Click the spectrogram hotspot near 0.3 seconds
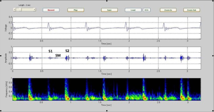This screenshot has height=112, width=214. point(30,98)
